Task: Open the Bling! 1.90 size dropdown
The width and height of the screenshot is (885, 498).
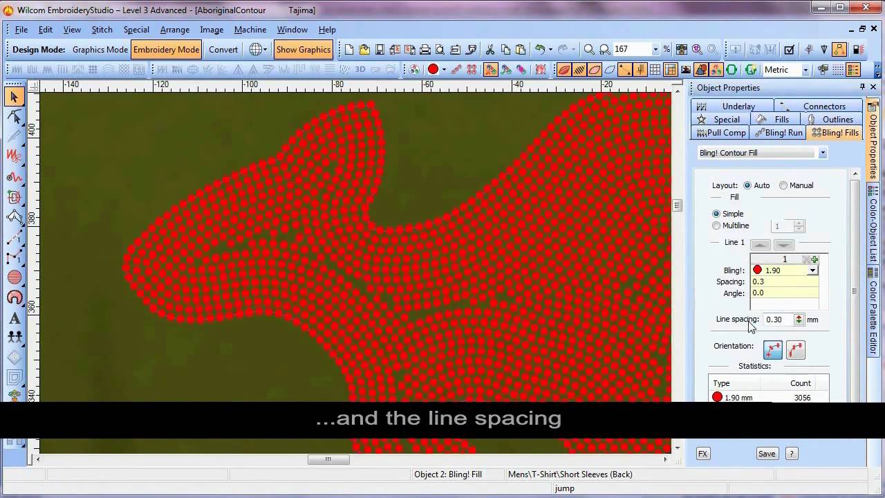Action: coord(812,270)
